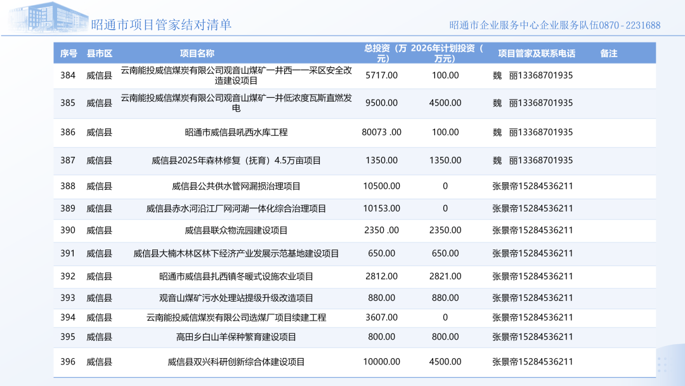
Task: Click project 威信县大楠木林区林下经济产业发展示范基地建设项目
Action: coord(237,253)
